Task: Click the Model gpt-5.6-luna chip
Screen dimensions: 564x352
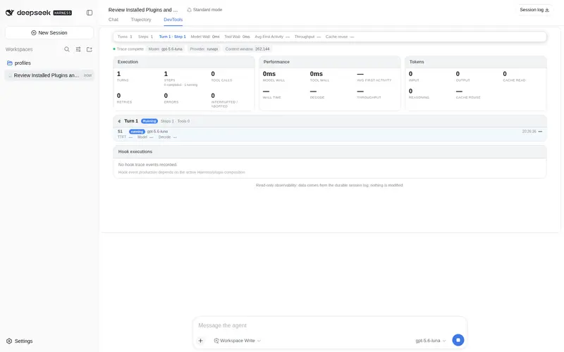Action: click(166, 49)
